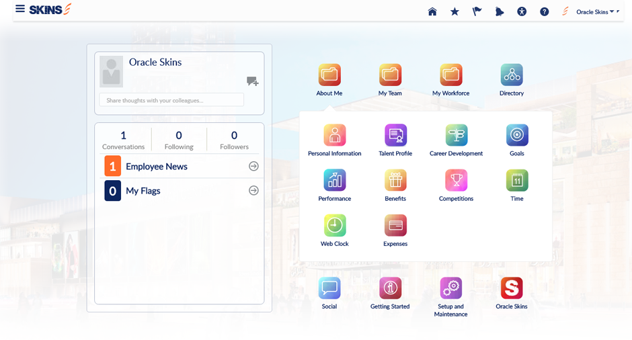Open My Flags arrow button

pyautogui.click(x=253, y=190)
